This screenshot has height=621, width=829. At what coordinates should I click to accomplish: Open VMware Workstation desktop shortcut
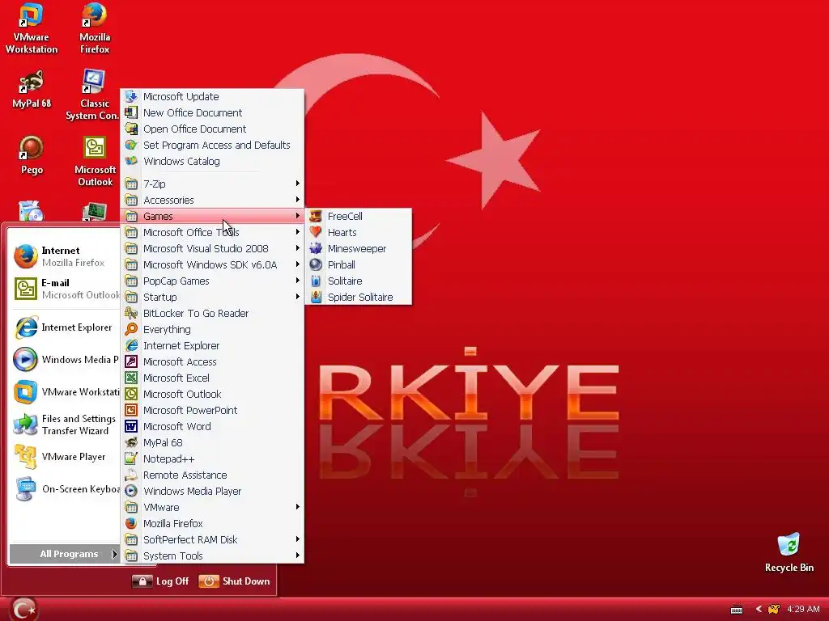pyautogui.click(x=32, y=29)
